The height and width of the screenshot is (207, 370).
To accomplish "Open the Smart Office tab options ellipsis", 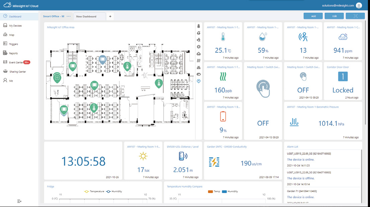I will tap(69, 16).
